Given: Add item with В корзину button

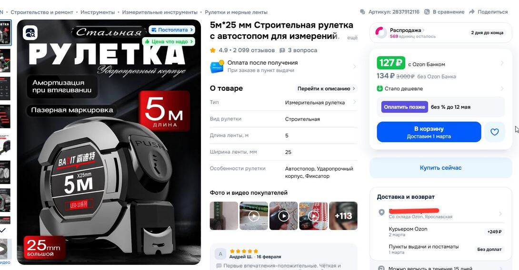Looking at the screenshot, I should pyautogui.click(x=429, y=132).
